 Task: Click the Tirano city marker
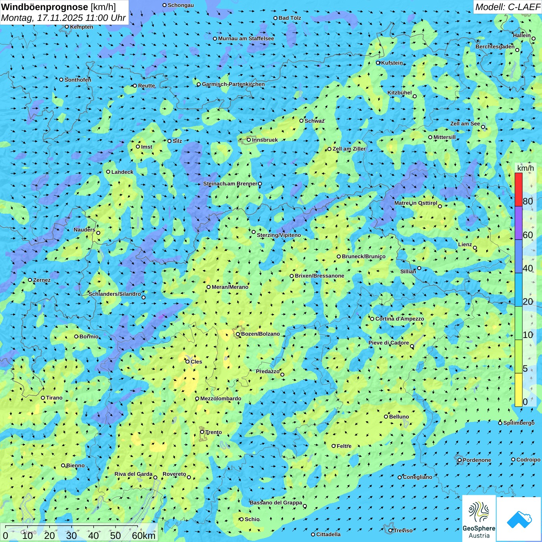click(x=43, y=398)
